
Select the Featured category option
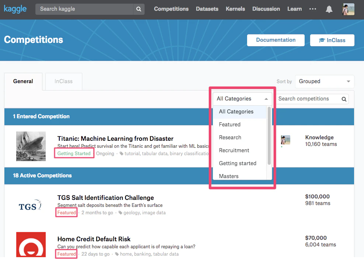coord(240,125)
